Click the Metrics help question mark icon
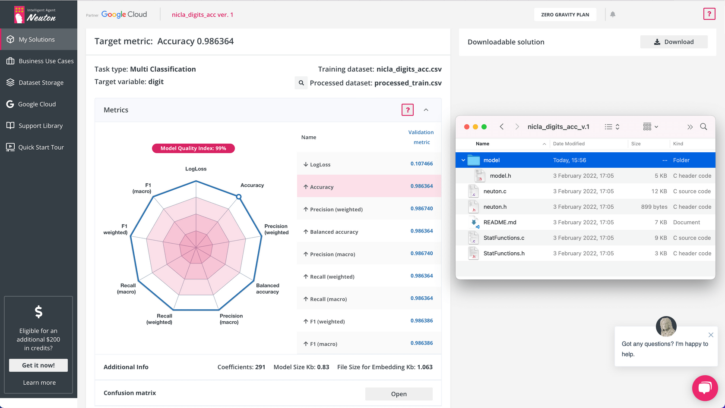725x408 pixels. pyautogui.click(x=407, y=110)
